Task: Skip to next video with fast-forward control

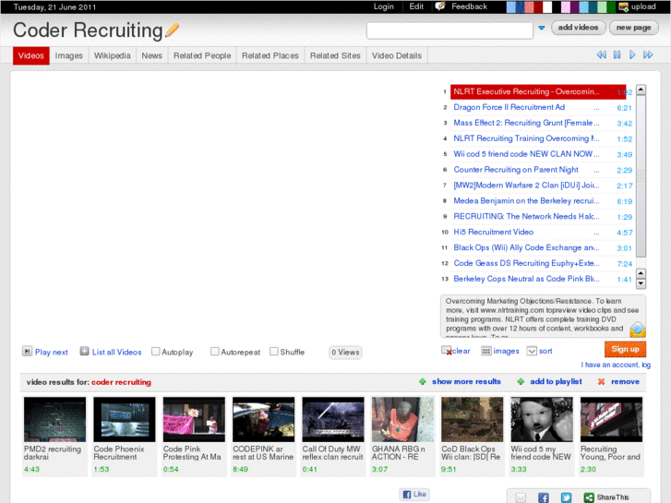Action: (648, 54)
